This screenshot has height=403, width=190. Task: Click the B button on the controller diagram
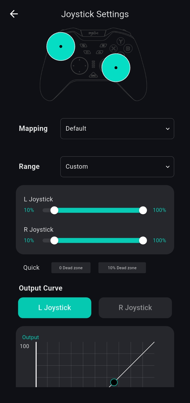[128, 49]
